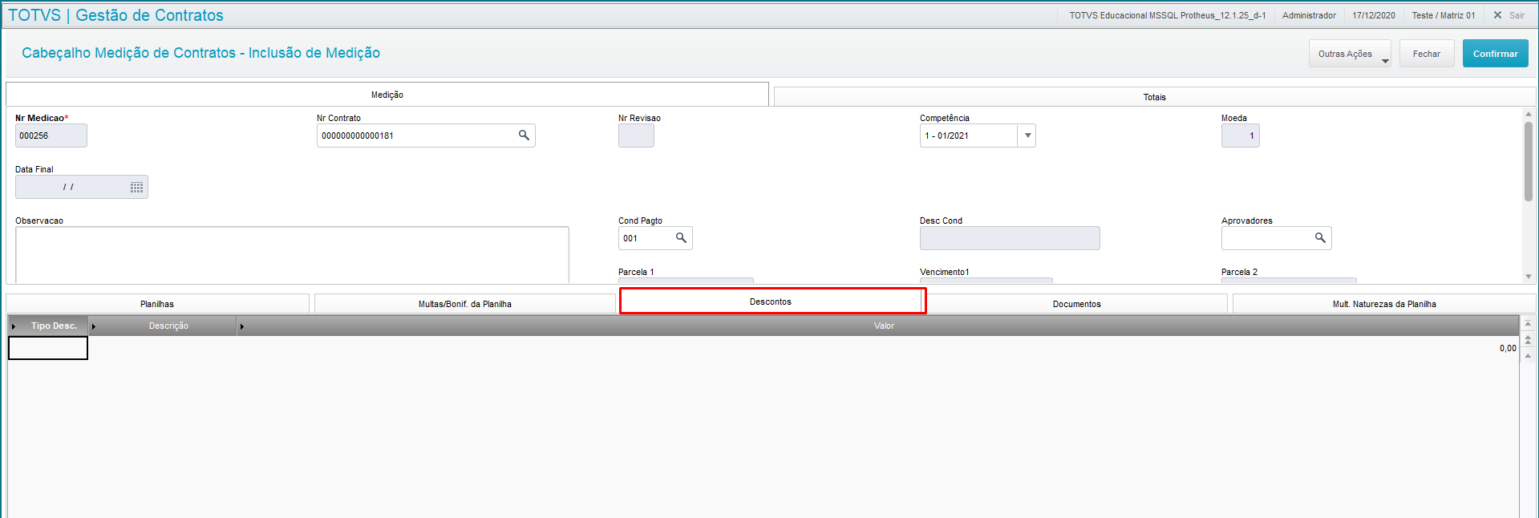
Task: Switch to the Medição tab
Action: (387, 95)
